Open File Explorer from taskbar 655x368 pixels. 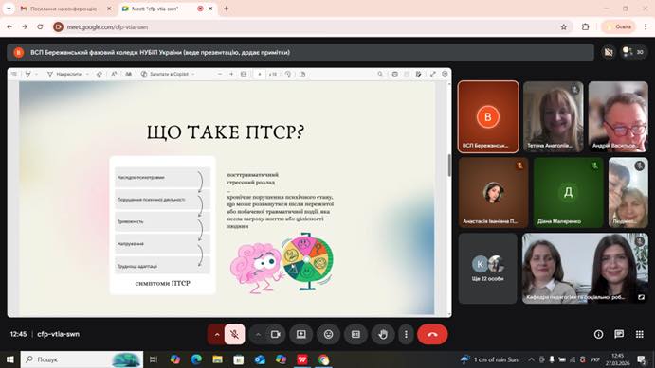tap(217, 359)
